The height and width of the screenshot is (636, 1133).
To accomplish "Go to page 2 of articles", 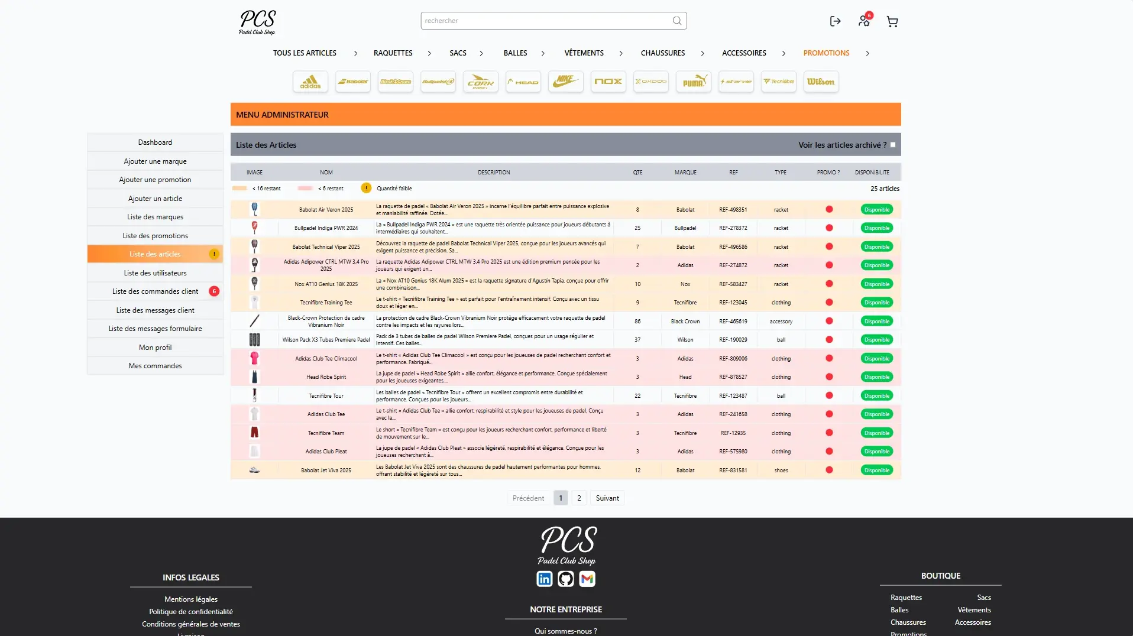I will point(579,498).
